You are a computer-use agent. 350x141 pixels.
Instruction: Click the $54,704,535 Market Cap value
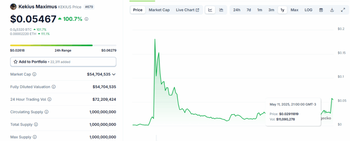tap(99, 74)
